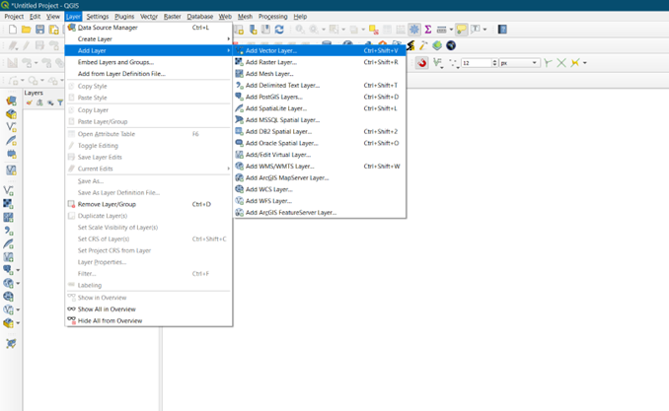The height and width of the screenshot is (411, 669).
Task: Click Add from Layer Definition File...
Action: point(148,73)
